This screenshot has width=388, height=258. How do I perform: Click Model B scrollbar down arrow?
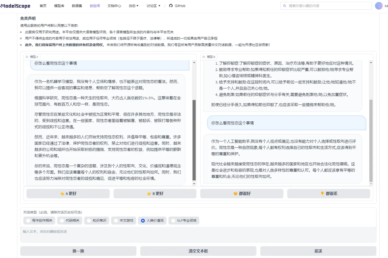click(x=371, y=184)
